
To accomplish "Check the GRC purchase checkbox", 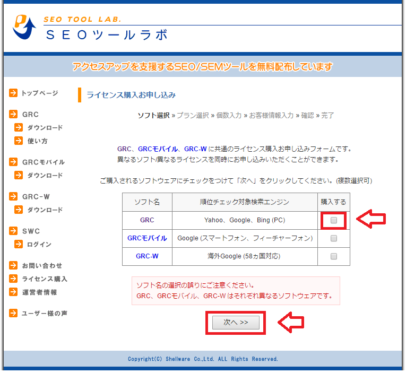I will (334, 220).
